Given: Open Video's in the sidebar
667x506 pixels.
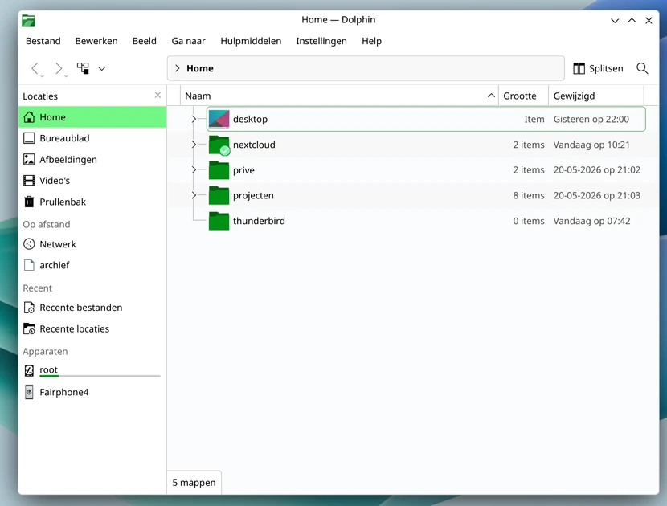Looking at the screenshot, I should pos(92,180).
